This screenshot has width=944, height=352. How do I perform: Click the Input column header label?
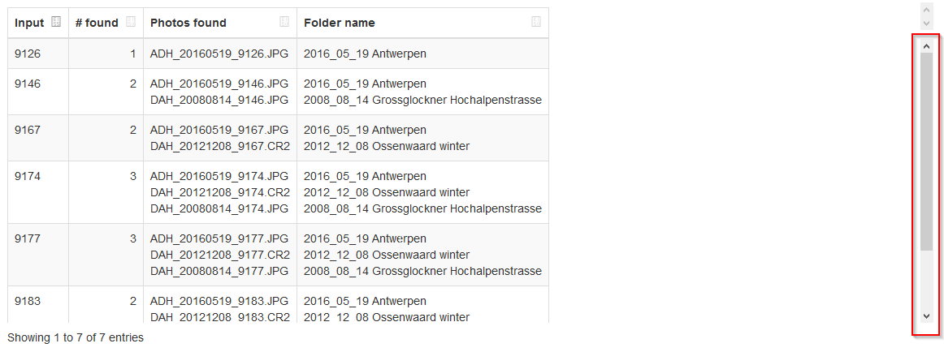[29, 23]
